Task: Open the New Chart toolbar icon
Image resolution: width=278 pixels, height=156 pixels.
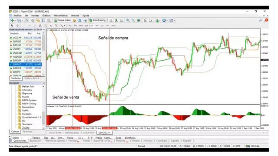Action: click(12, 20)
